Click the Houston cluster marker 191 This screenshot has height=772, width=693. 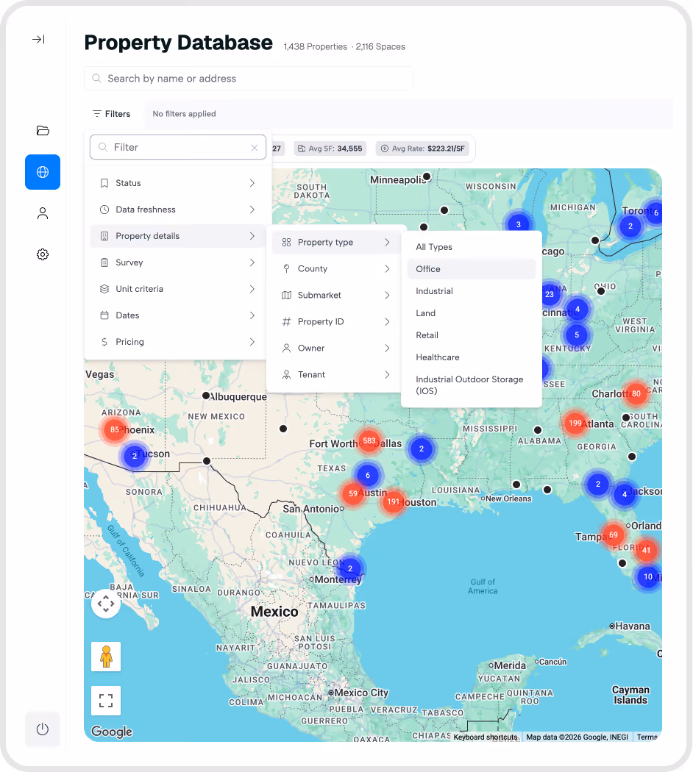393,501
